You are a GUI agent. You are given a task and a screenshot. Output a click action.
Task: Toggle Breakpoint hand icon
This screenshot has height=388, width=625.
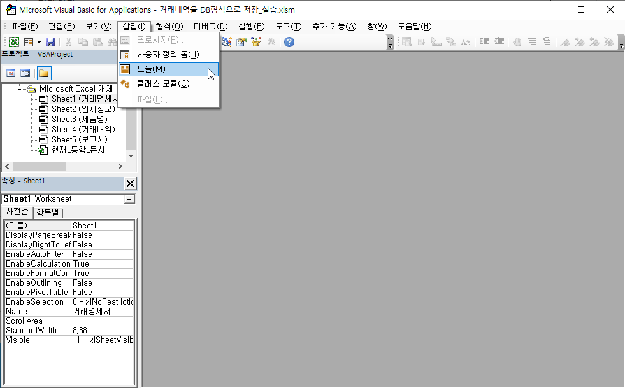pyautogui.click(x=517, y=42)
